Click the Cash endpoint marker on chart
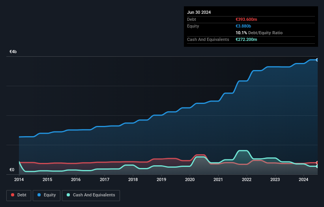Viewport: 324px width, 207px height. [x=317, y=166]
